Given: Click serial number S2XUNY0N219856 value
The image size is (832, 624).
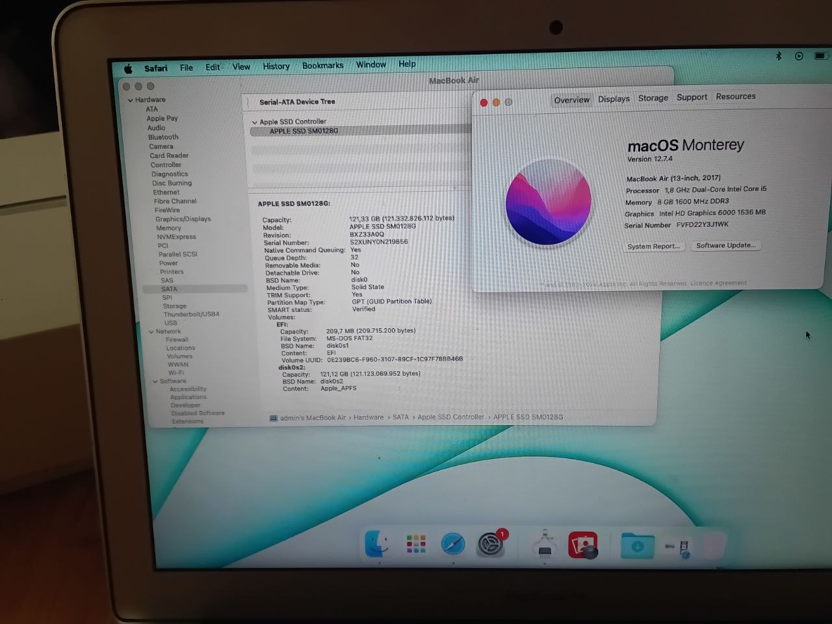Looking at the screenshot, I should (379, 242).
